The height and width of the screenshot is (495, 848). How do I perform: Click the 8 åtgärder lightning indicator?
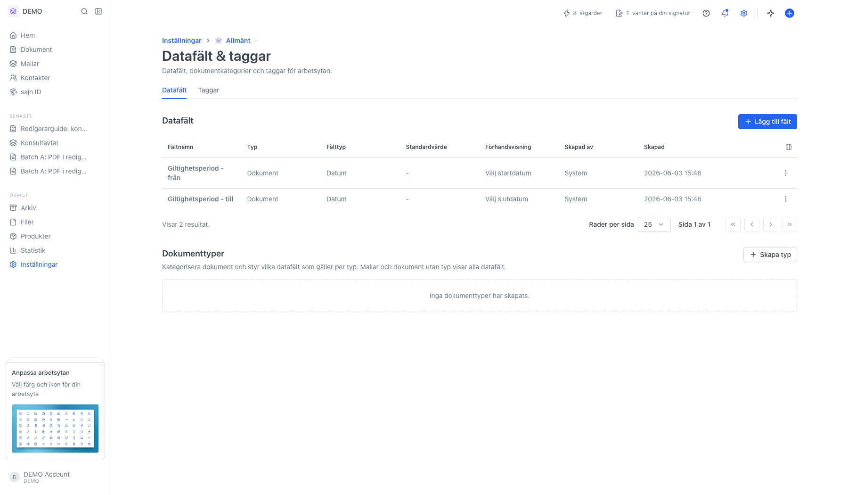point(583,13)
